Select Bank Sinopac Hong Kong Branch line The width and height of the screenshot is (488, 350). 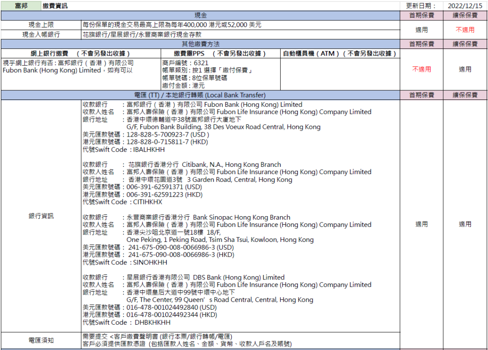(x=187, y=217)
